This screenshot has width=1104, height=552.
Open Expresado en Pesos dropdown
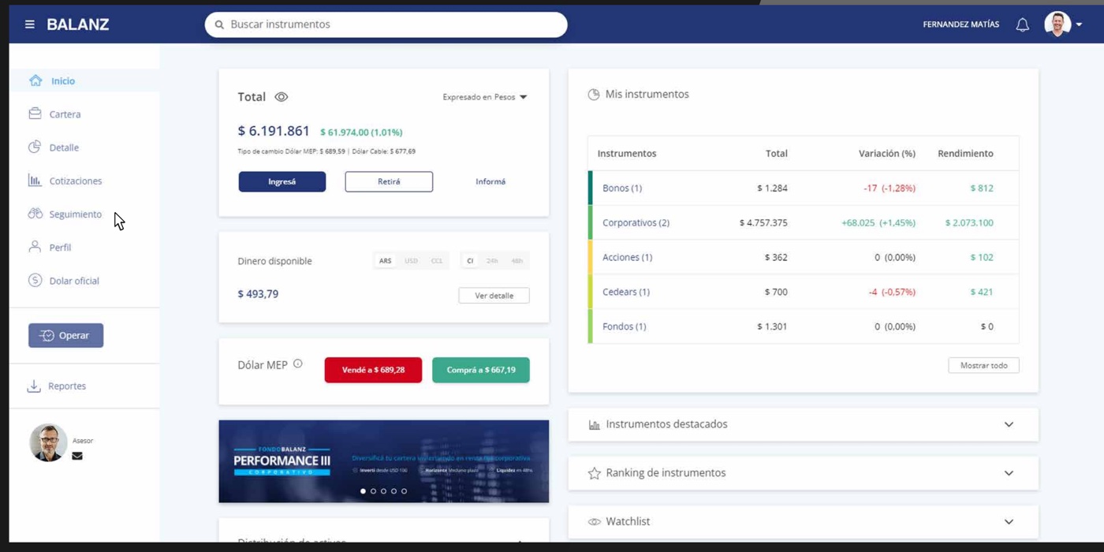pos(485,97)
